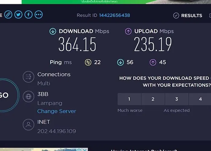The height and width of the screenshot is (151, 211).
Task: Click the idle ping latency icon
Action: coord(88,63)
